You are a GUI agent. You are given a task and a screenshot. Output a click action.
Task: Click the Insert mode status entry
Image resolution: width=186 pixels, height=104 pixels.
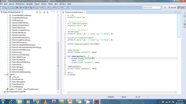pyautogui.click(x=124, y=97)
